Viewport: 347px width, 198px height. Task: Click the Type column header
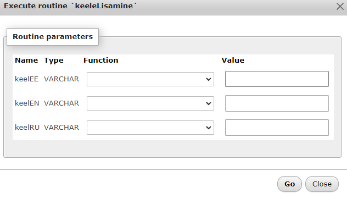[54, 61]
